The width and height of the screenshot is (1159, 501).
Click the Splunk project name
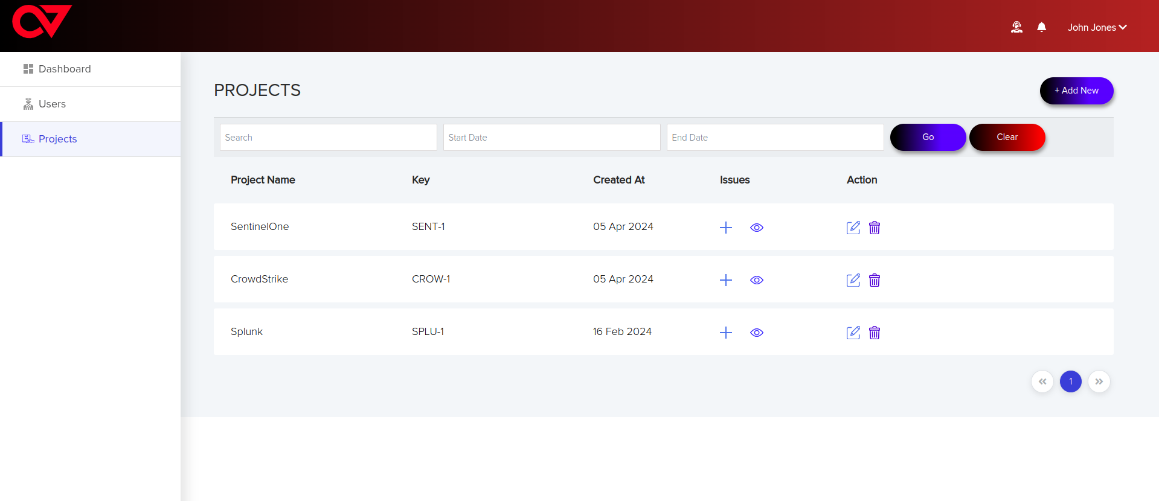click(246, 331)
